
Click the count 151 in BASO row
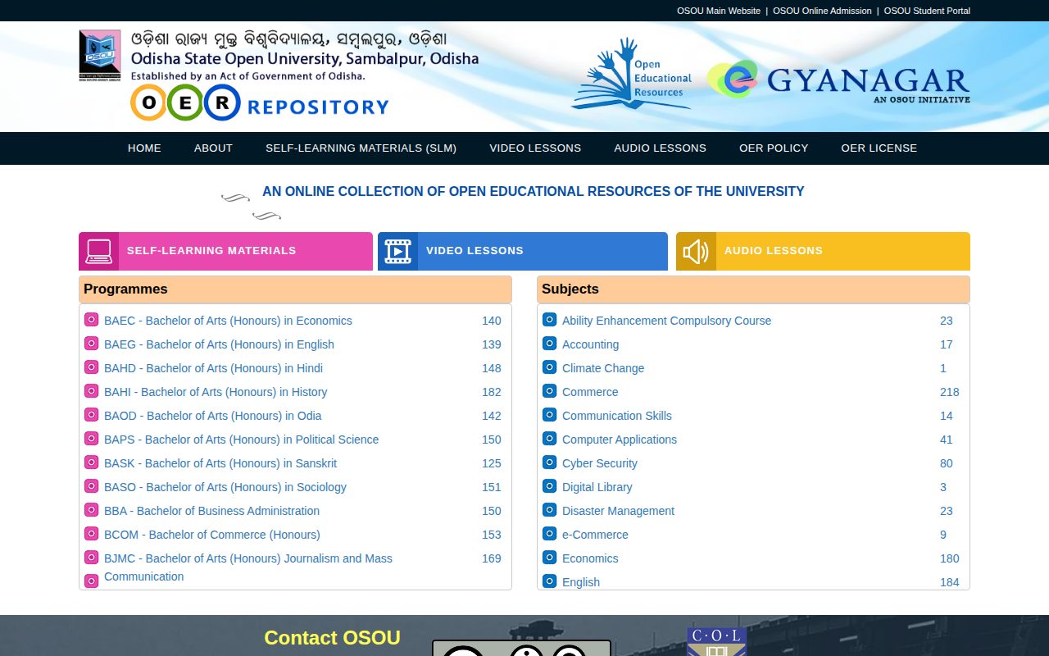point(492,487)
